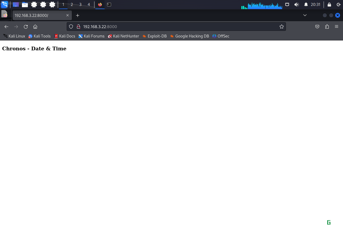This screenshot has width=343, height=229.
Task: Open the file manager from panel
Action: (25, 5)
